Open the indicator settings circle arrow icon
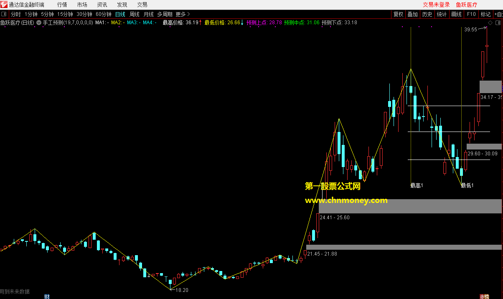This screenshot has width=503, height=299. coord(39,23)
